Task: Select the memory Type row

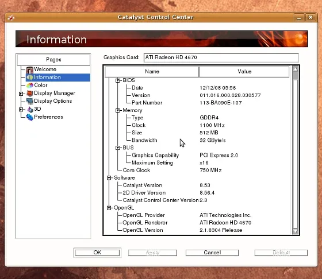Action: pyautogui.click(x=197, y=118)
